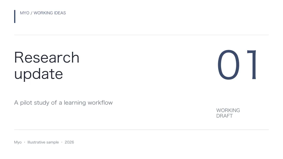Click the bottom horizontal divider line
283x159 pixels.
141,130
